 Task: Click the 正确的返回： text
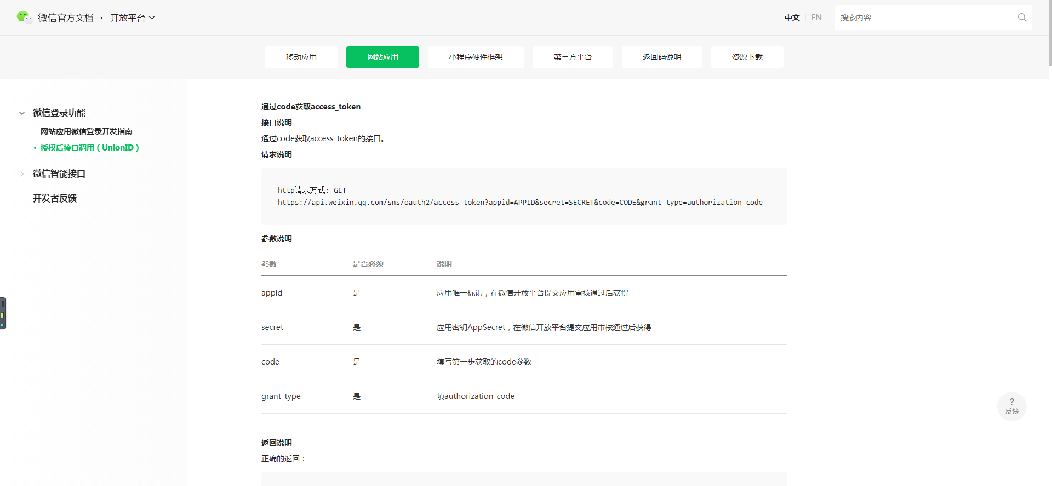284,459
